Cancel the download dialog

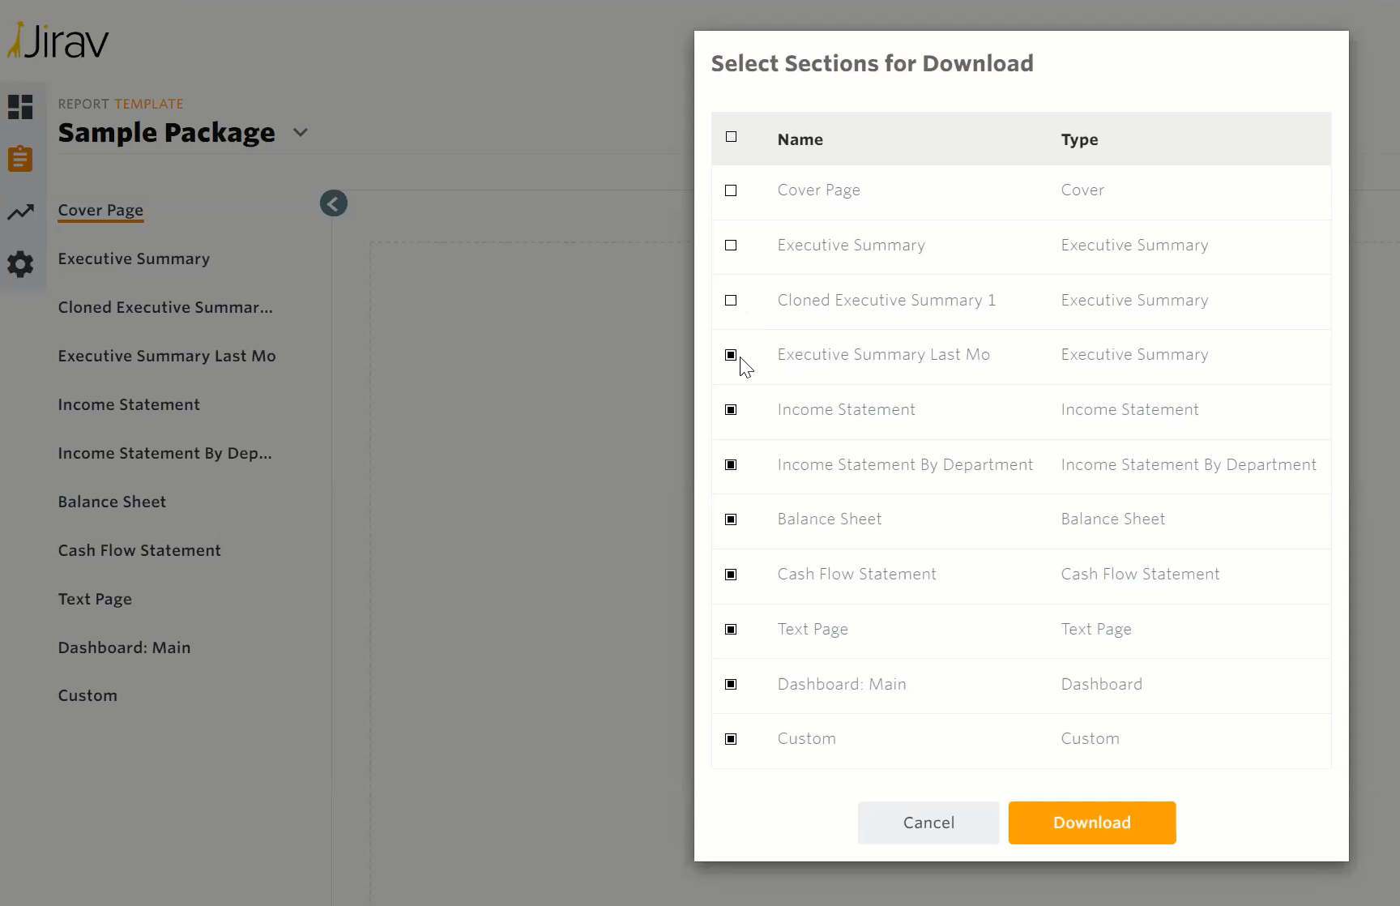coord(928,823)
